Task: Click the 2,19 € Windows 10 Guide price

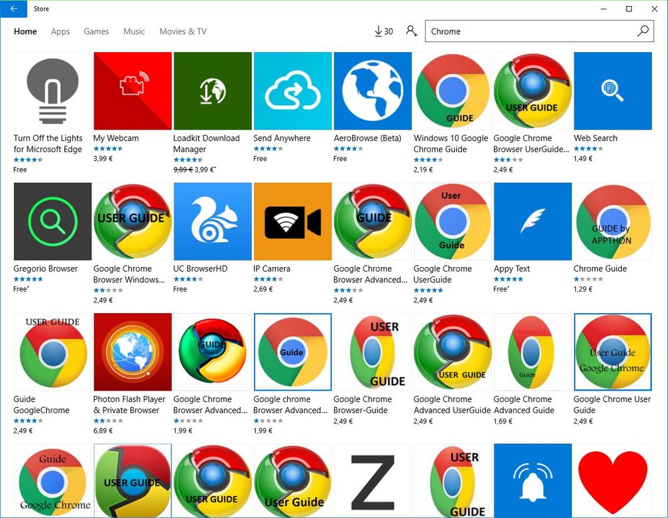Action: [x=423, y=170]
